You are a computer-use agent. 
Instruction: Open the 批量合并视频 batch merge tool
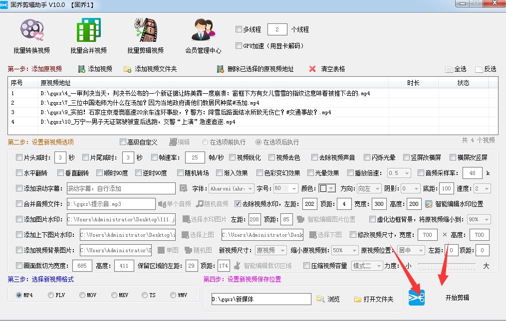88,35
